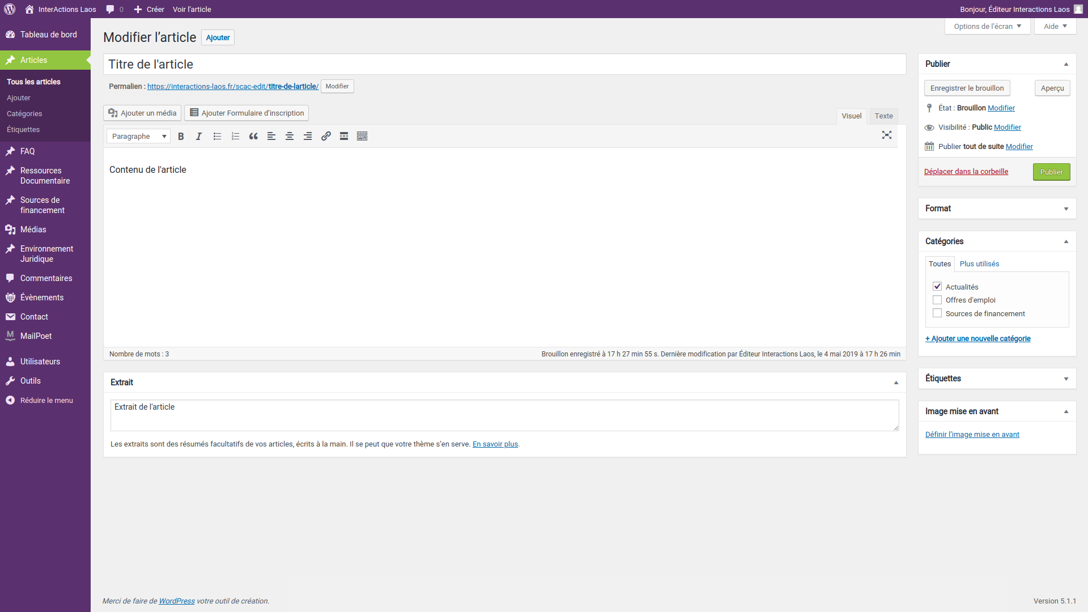Viewport: 1088px width, 612px height.
Task: Check the Offres d'emploi category
Action: [937, 300]
